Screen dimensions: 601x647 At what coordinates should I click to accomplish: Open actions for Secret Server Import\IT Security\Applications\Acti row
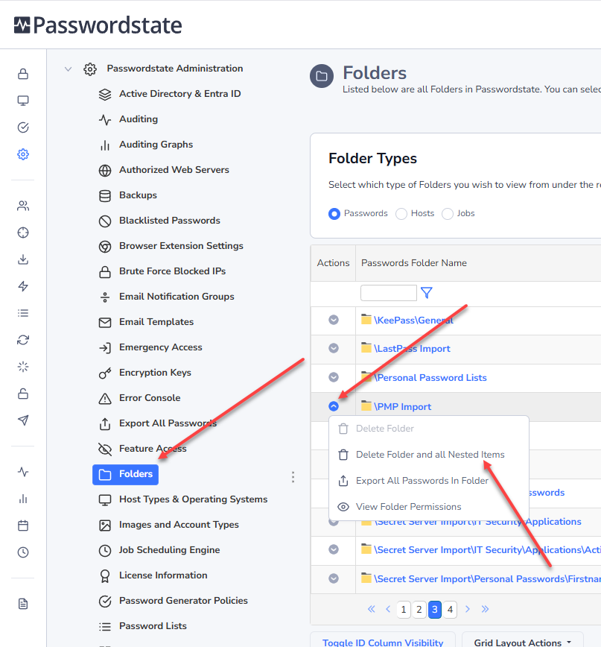(x=334, y=549)
